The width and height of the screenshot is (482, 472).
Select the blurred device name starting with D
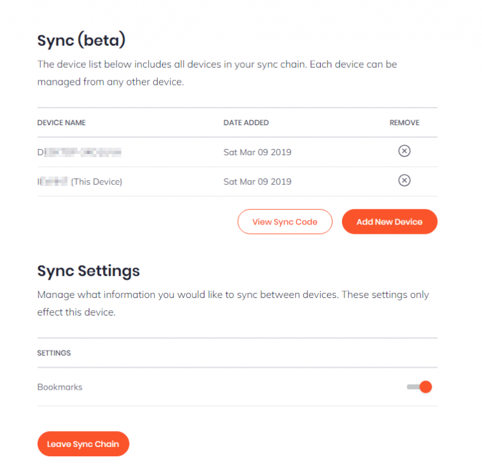pos(79,152)
